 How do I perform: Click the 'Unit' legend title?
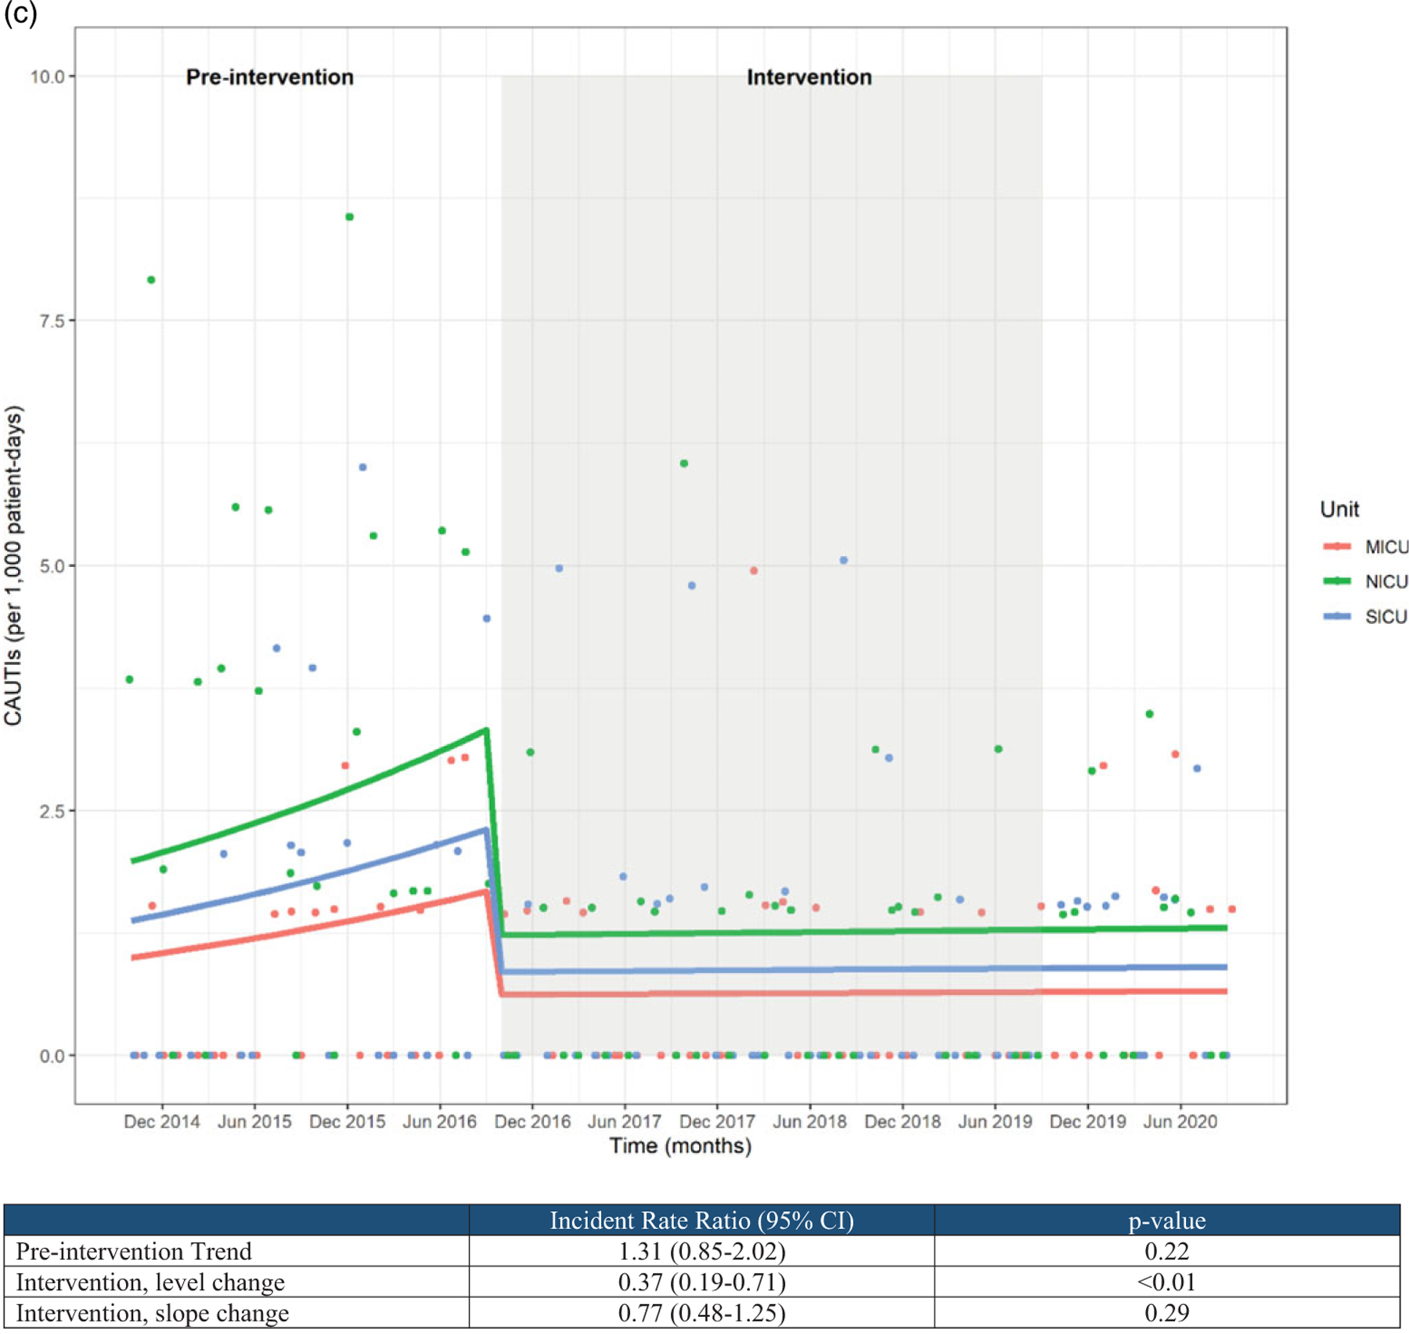click(1339, 509)
